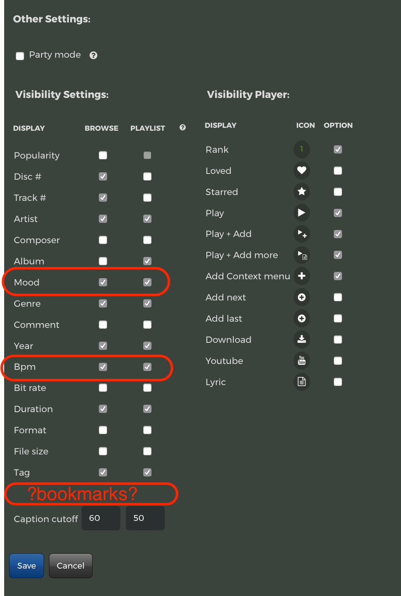Click the Add Context menu plus icon
Image resolution: width=401 pixels, height=596 pixels.
click(302, 276)
